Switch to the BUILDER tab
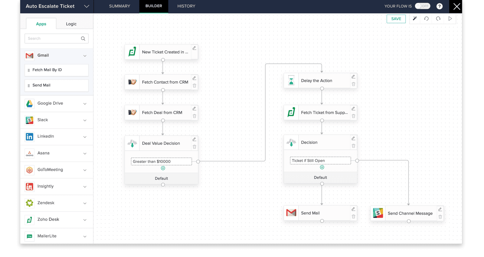 [154, 6]
